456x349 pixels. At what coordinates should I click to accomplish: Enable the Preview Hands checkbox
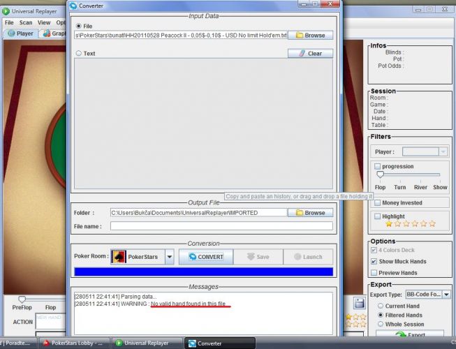[374, 273]
